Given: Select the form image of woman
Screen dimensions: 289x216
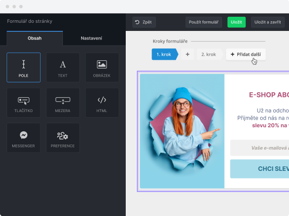Looking at the screenshot, I should click(182, 131).
